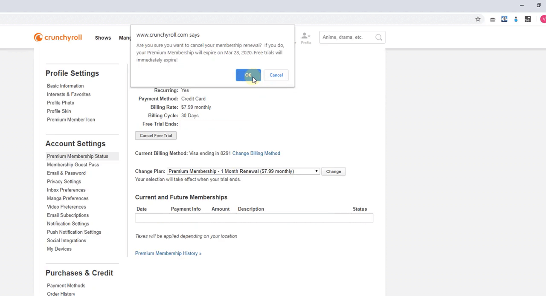546x296 pixels.
Task: Open Notification Settings
Action: click(x=68, y=224)
